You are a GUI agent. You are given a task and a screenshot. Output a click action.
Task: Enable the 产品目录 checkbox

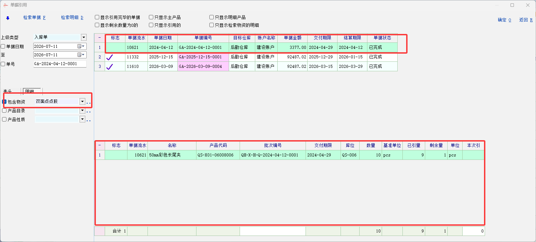click(4, 111)
